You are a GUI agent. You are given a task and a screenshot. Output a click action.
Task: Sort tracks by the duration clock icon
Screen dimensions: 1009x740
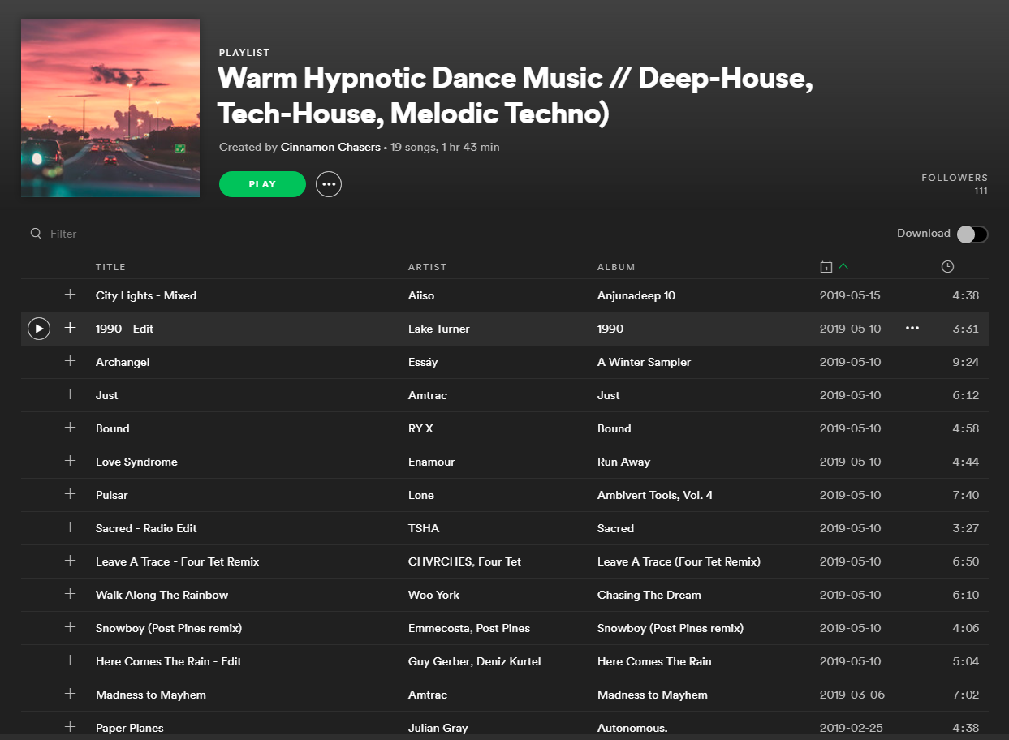tap(946, 266)
